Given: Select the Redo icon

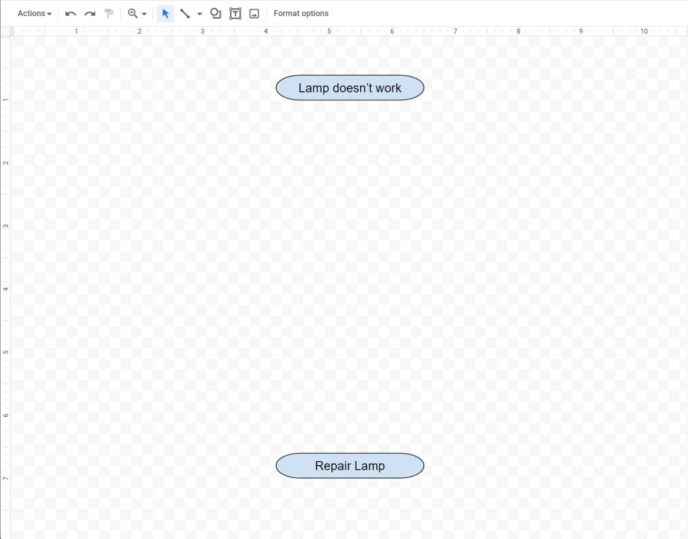Looking at the screenshot, I should pos(89,13).
